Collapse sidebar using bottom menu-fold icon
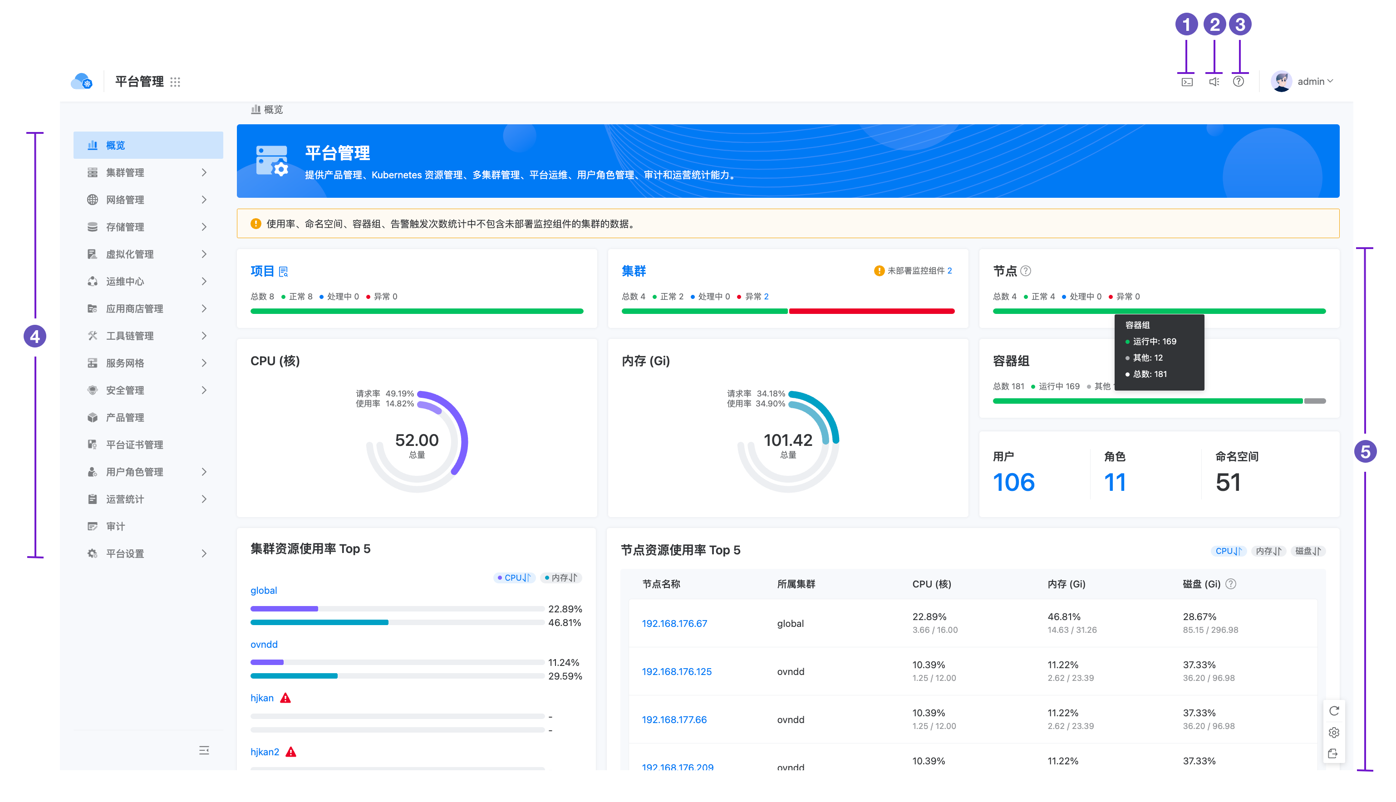This screenshot has height=802, width=1396. [x=204, y=750]
